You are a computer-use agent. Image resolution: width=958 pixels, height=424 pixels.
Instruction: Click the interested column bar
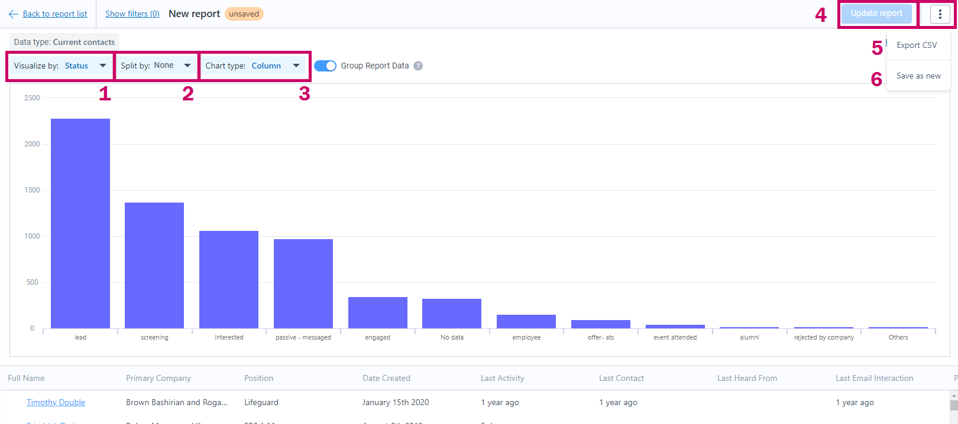[229, 280]
